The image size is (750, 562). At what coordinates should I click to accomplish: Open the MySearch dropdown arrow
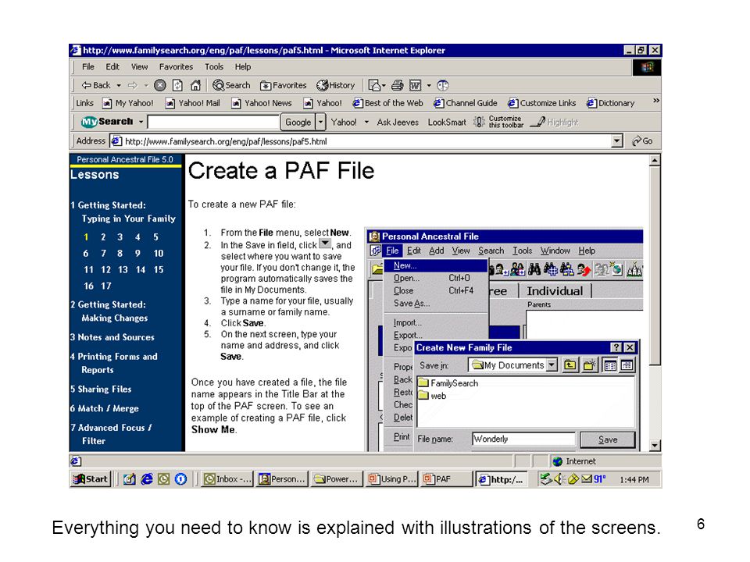tap(141, 122)
